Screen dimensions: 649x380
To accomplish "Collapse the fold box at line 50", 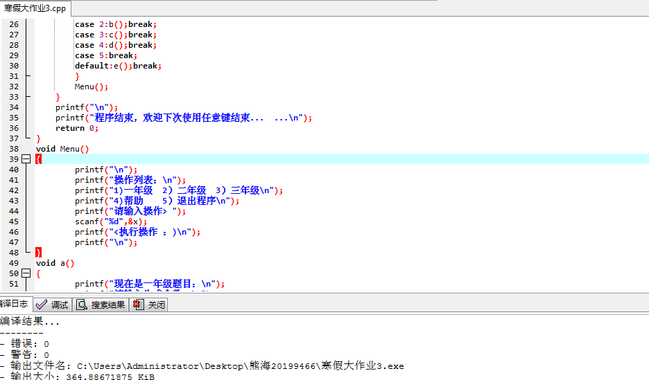I will point(26,273).
